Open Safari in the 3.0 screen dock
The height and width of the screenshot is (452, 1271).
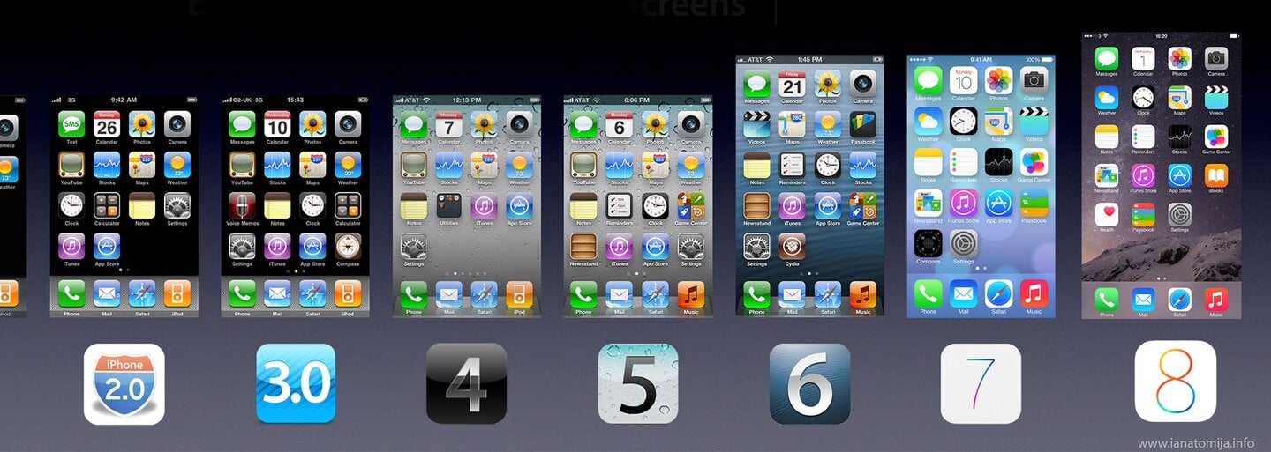click(x=312, y=293)
